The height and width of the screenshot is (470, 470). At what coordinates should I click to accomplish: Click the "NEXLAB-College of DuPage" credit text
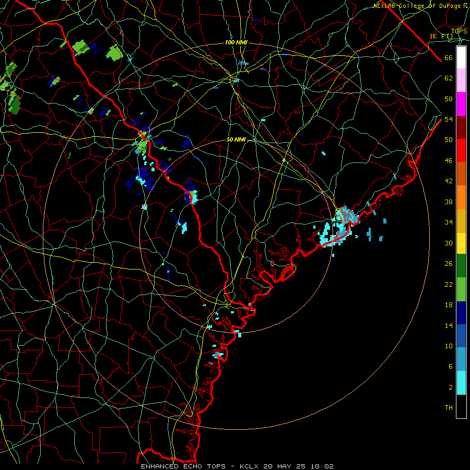pos(417,6)
